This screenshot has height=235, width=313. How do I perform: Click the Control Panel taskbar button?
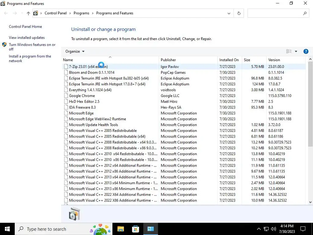pos(150,229)
